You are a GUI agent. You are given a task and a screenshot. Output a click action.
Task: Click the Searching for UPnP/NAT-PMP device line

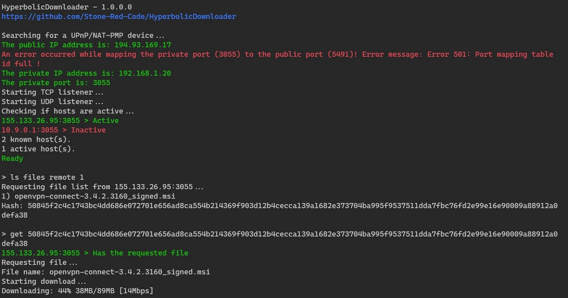pos(83,35)
